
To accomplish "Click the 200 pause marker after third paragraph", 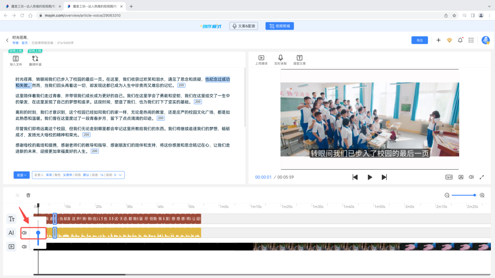I will point(161,118).
